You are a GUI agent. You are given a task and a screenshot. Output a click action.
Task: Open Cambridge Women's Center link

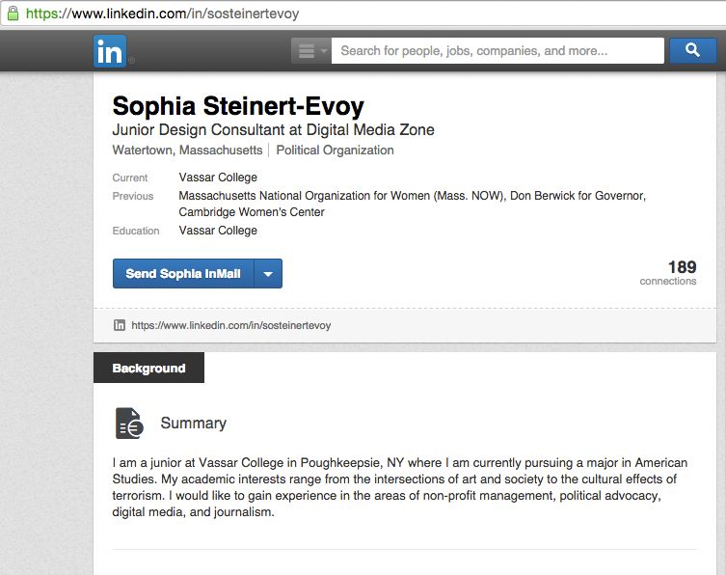tap(252, 212)
